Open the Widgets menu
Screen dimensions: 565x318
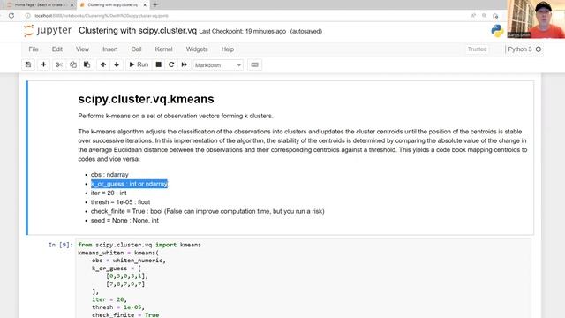tap(197, 49)
